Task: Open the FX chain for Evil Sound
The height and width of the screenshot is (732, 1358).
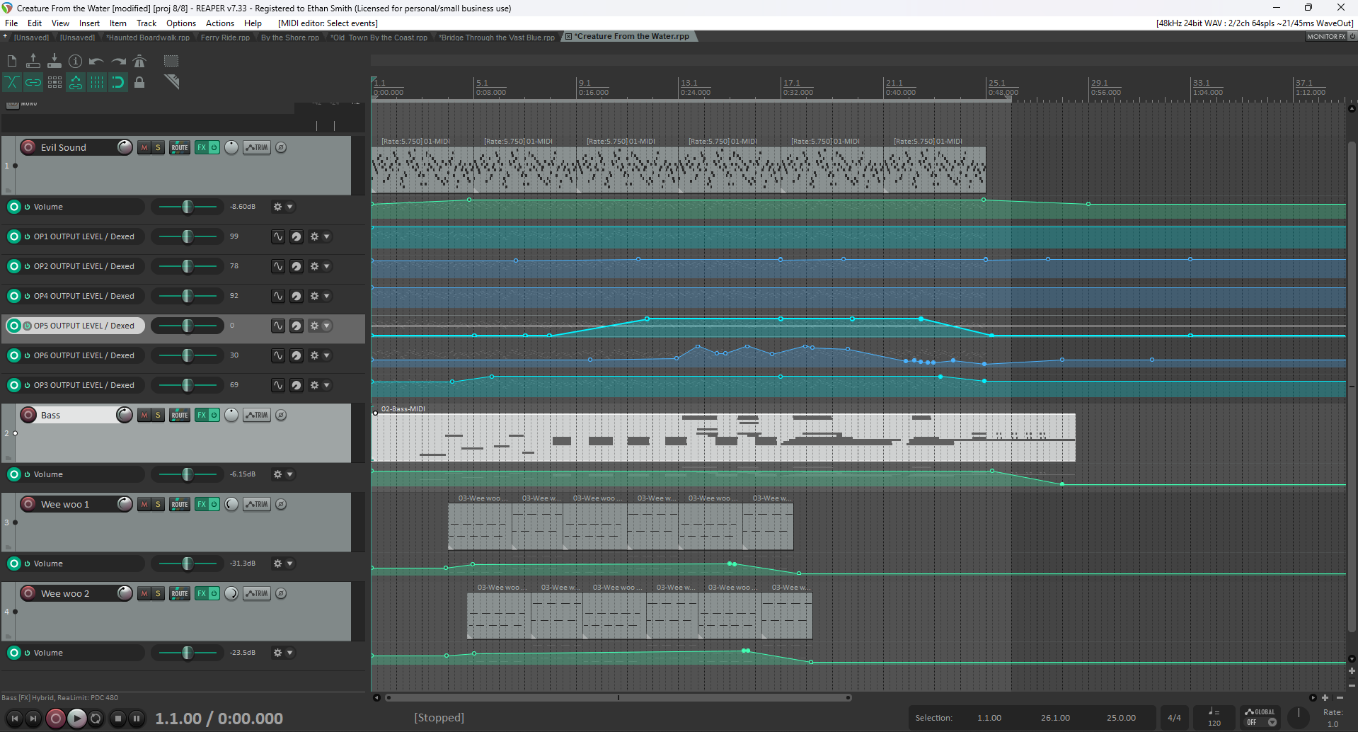Action: 202,147
